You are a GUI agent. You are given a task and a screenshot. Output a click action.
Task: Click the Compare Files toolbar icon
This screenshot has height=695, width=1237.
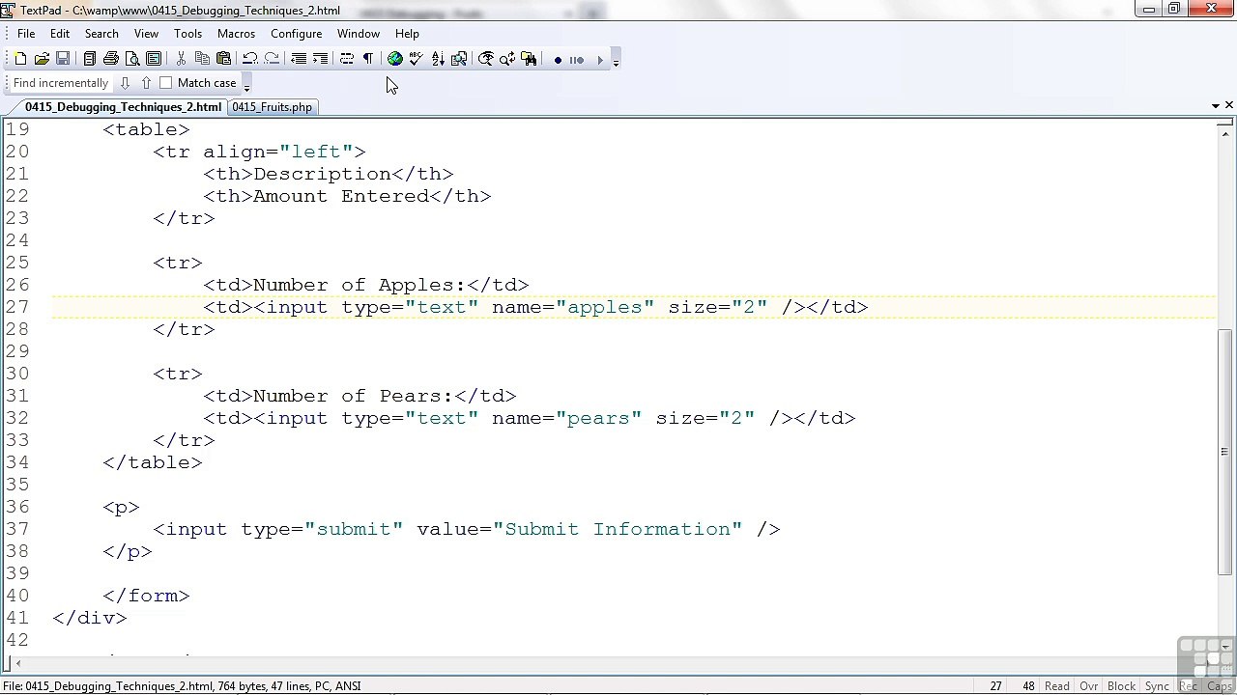coord(459,60)
